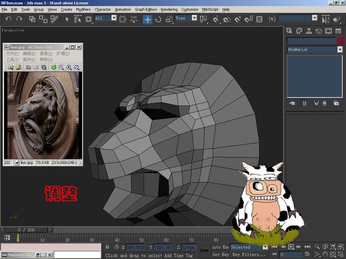Activate the Select and Scale tool
Screen dimensions: 346x259
pos(169,19)
